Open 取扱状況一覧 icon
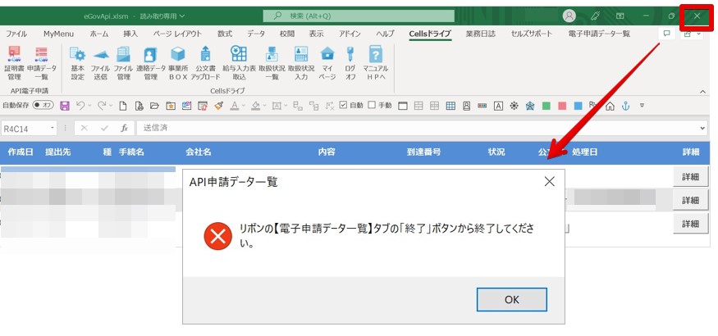718x336 pixels. tap(272, 63)
